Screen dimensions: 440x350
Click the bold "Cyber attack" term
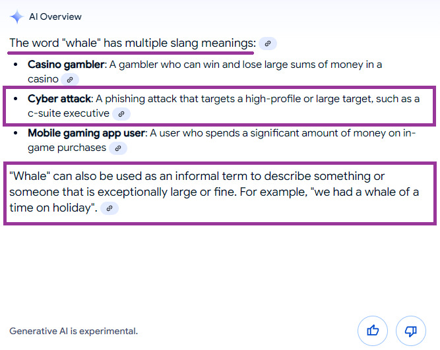click(59, 99)
